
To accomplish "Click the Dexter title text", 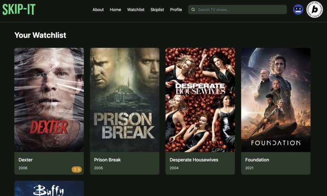I will click(26, 160).
